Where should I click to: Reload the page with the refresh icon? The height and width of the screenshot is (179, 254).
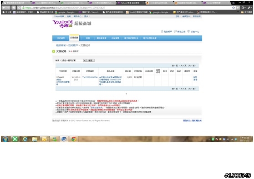pyautogui.click(x=19, y=8)
